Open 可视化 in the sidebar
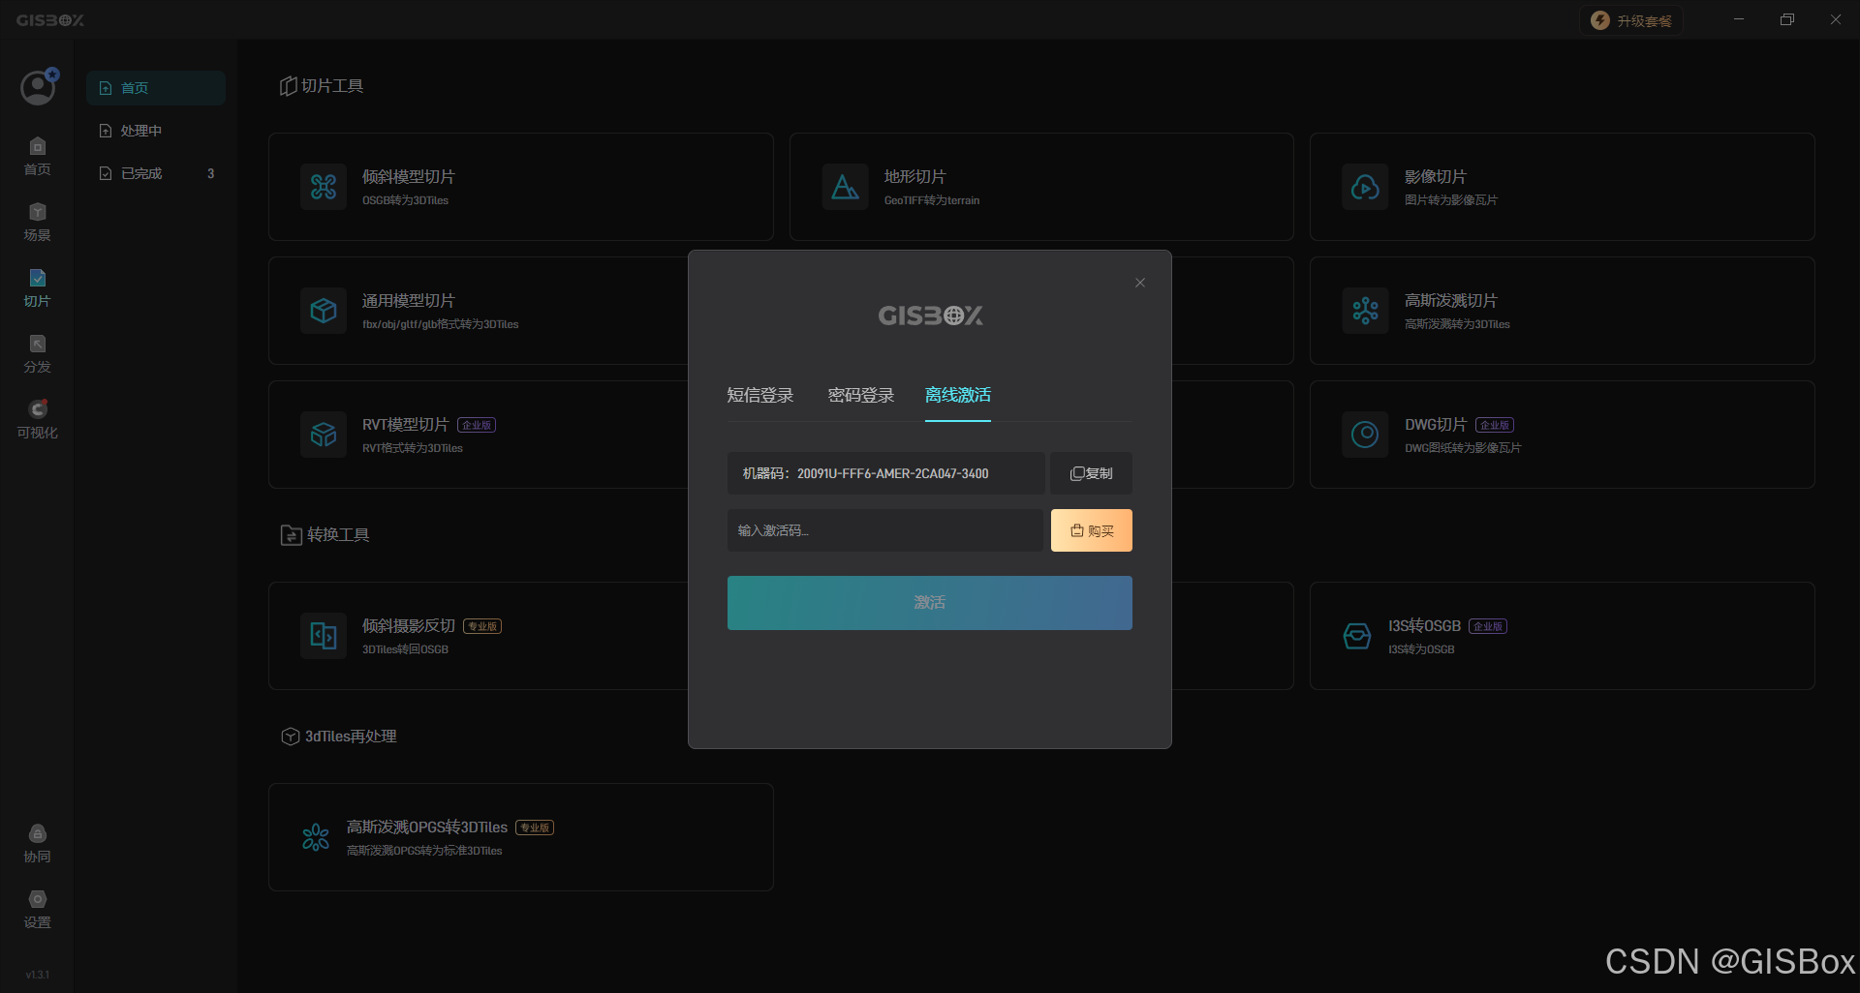 (x=37, y=420)
